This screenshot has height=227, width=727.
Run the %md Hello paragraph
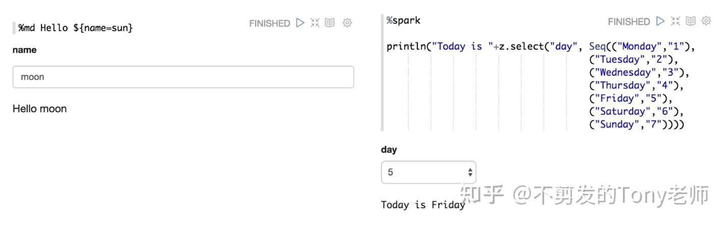(300, 23)
